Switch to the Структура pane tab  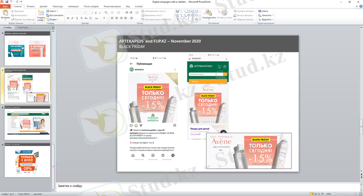[23, 28]
